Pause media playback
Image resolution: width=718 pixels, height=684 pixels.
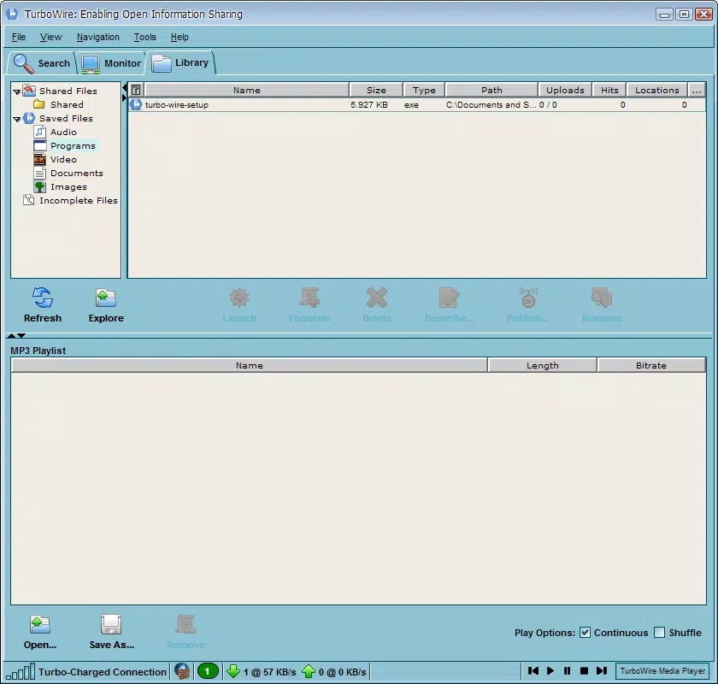coord(567,670)
